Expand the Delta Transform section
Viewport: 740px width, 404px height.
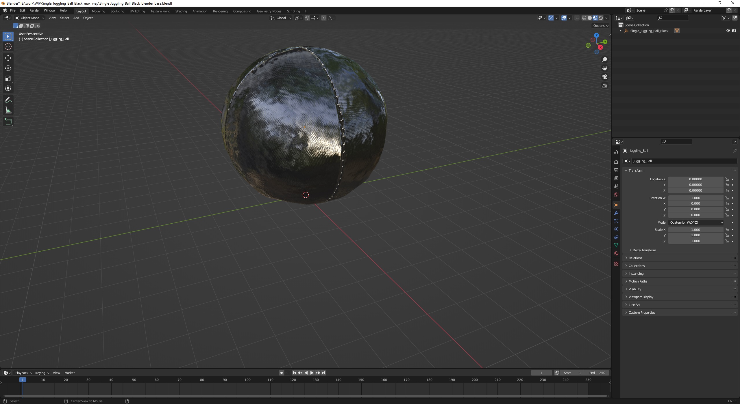(644, 250)
